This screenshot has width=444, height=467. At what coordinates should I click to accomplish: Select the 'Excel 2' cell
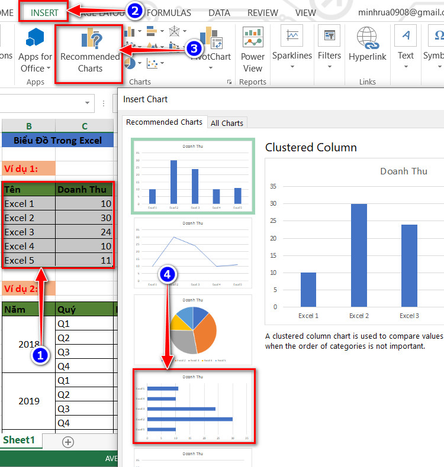29,218
